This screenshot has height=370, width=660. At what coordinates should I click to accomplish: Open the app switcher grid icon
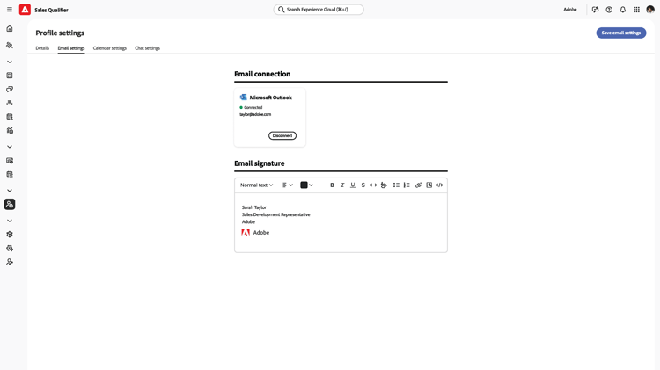pos(636,10)
